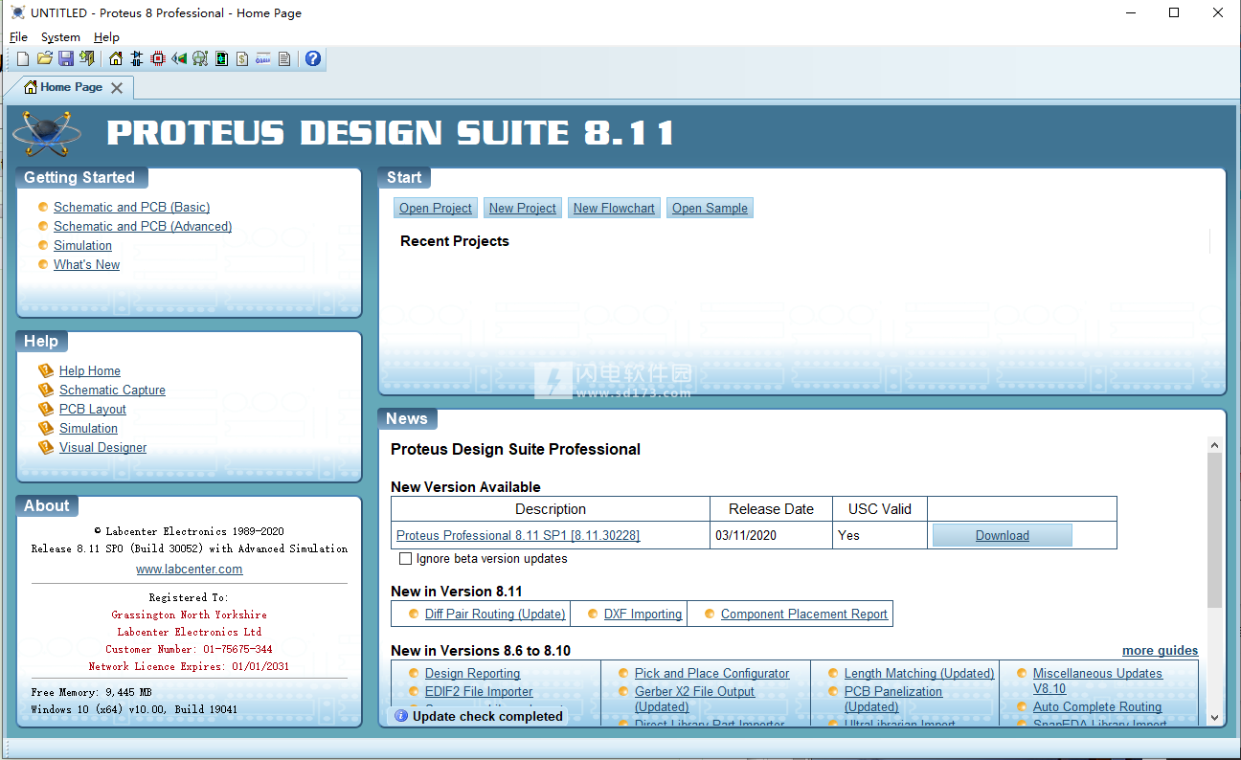Open Schematic and PCB (Advanced) tutorial

143,226
